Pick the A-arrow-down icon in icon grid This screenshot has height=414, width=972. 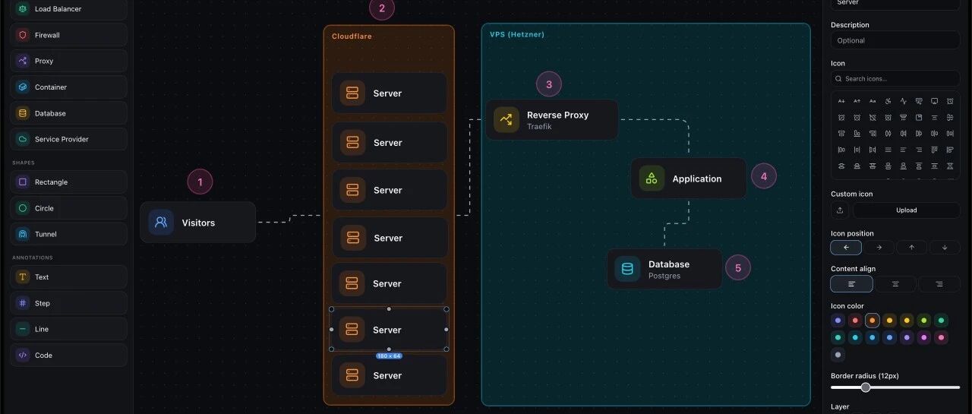(841, 101)
